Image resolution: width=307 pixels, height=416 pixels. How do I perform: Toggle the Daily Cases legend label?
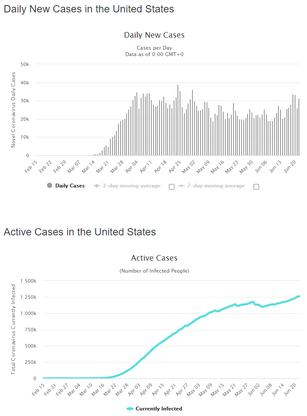70,186
